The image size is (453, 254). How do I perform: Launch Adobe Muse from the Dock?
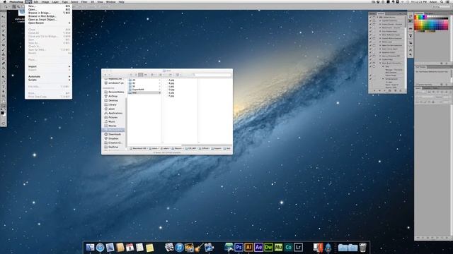coord(278,247)
